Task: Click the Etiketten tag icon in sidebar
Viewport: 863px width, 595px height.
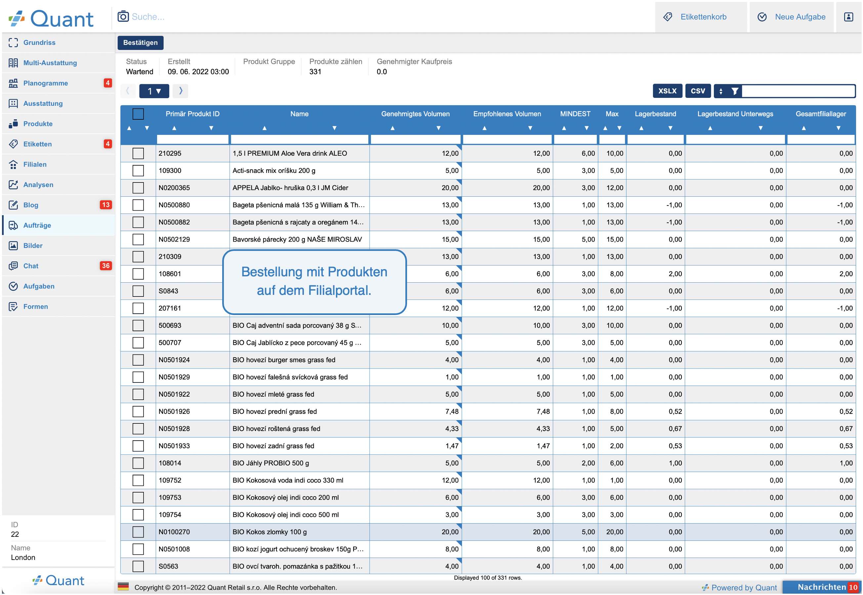Action: click(x=13, y=144)
